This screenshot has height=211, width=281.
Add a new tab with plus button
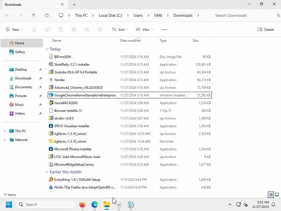[x=74, y=5]
